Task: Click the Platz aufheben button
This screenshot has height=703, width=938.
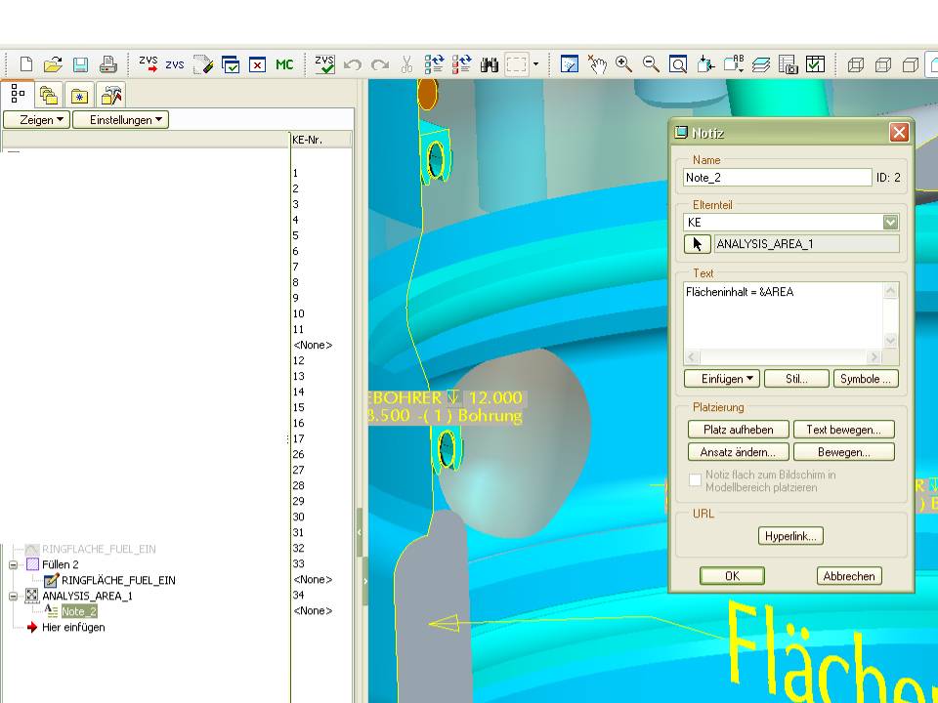Action: click(739, 430)
